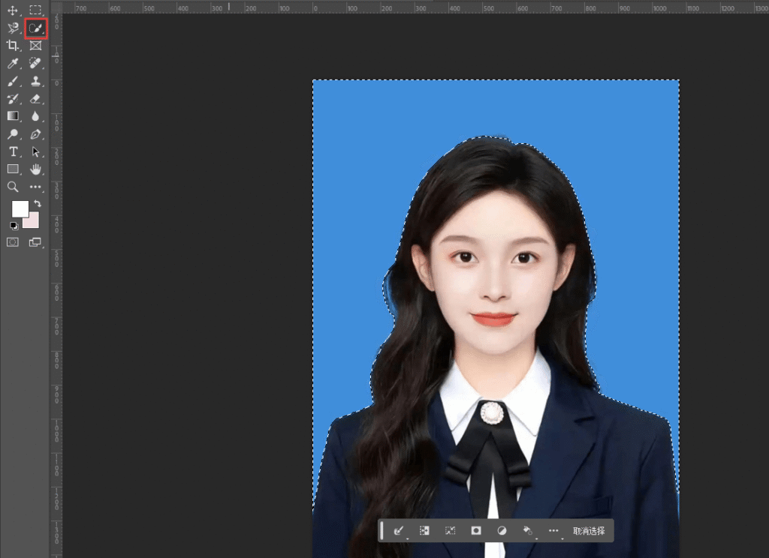Open hidden tools under the ellipsis icon
The image size is (769, 558).
(35, 187)
